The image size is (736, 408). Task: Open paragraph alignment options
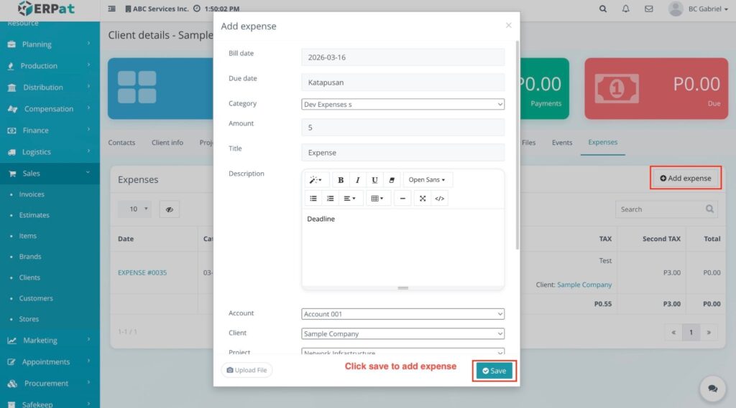(350, 199)
